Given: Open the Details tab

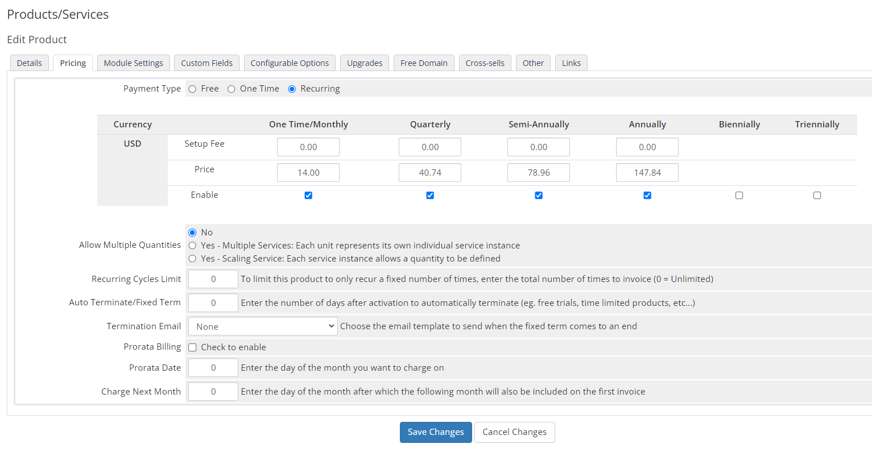Looking at the screenshot, I should tap(30, 63).
